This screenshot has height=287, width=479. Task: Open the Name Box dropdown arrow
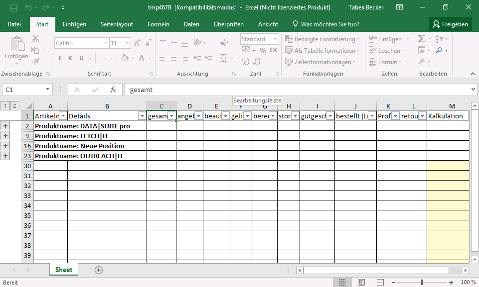tap(47, 90)
